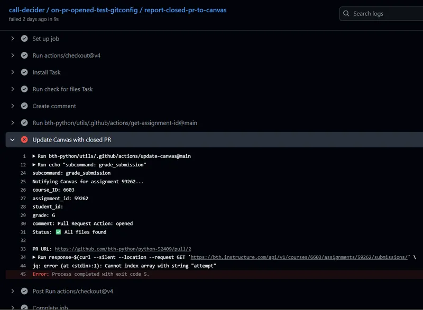Image resolution: width=423 pixels, height=310 pixels.
Task: Click the check icon next to Run actions/checkout@v4
Action: [x=24, y=55]
